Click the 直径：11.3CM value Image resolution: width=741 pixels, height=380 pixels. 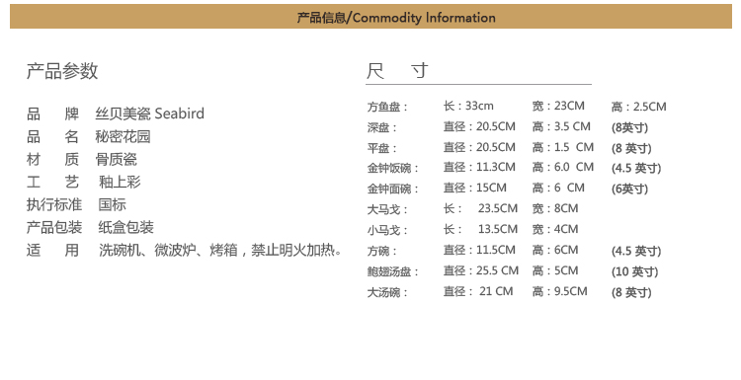(479, 168)
